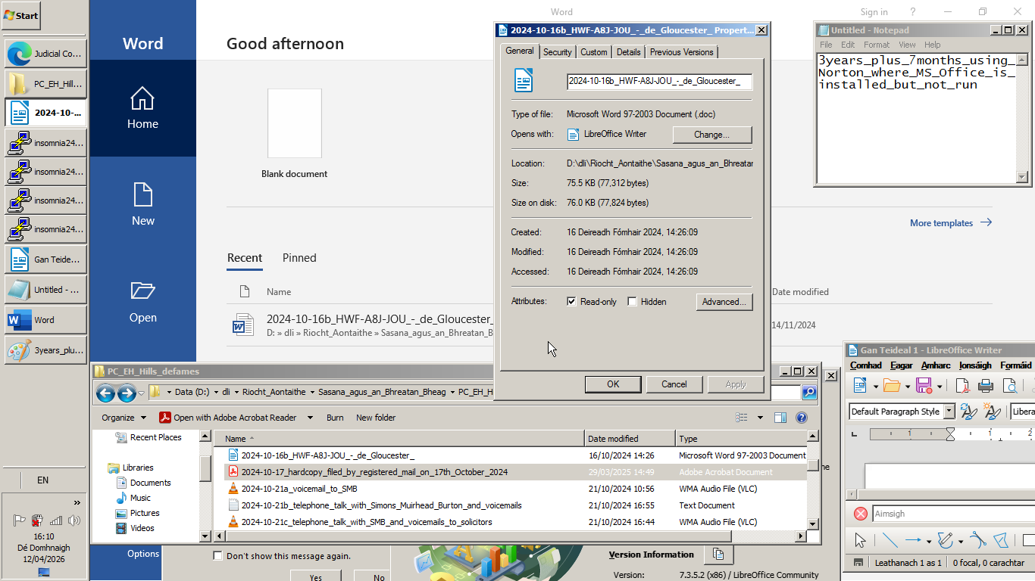Click the Back arrow in Explorer window
Viewport: 1035px width, 581px height.
[x=105, y=393]
